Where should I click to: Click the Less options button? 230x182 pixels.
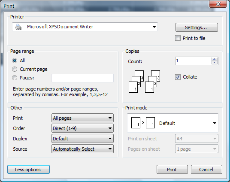28,170
